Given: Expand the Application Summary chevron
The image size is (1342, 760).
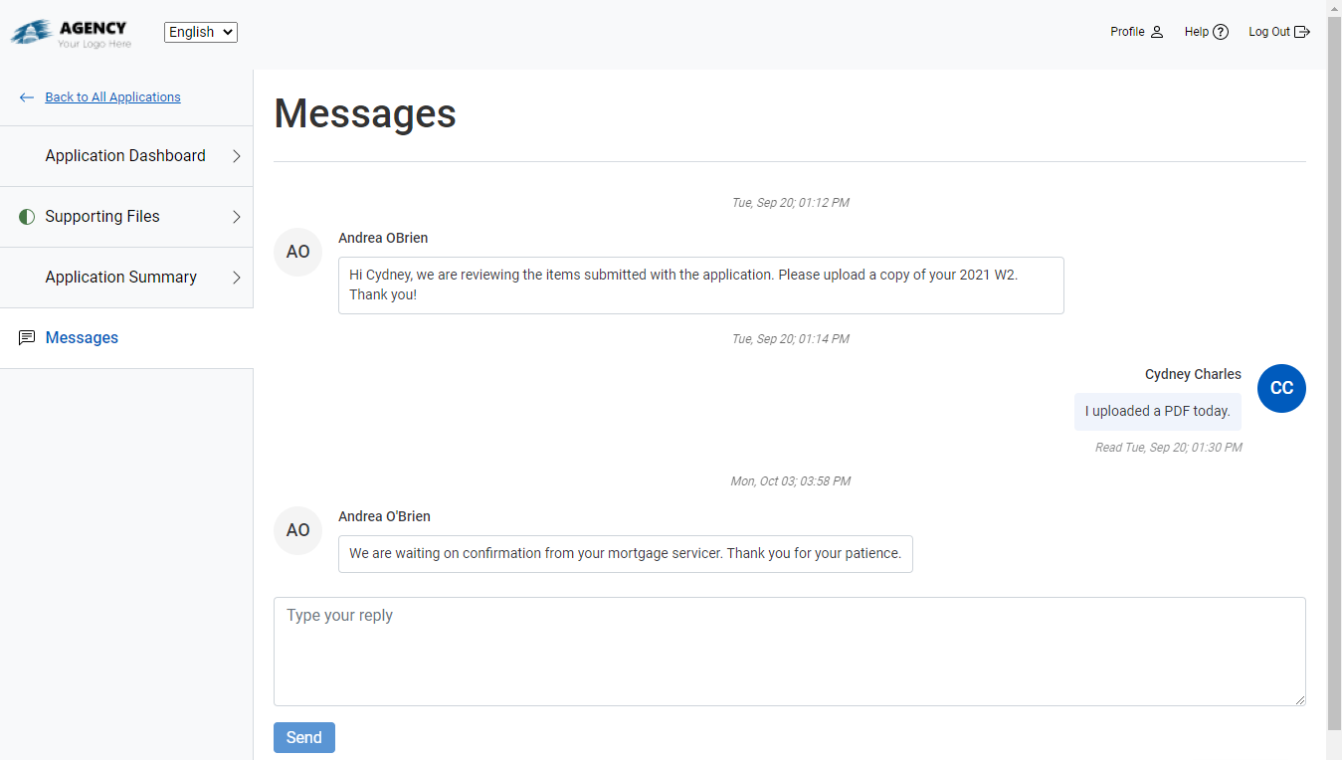Looking at the screenshot, I should 236,277.
